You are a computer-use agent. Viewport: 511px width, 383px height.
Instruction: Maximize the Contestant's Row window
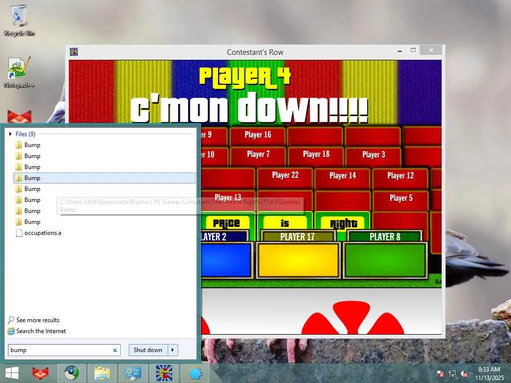(413, 50)
